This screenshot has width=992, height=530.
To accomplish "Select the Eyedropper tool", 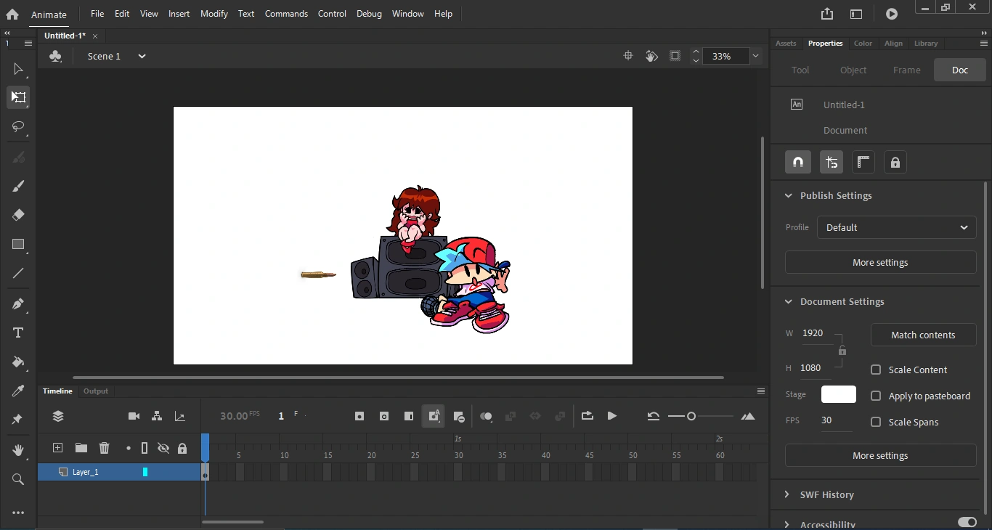I will 18,391.
